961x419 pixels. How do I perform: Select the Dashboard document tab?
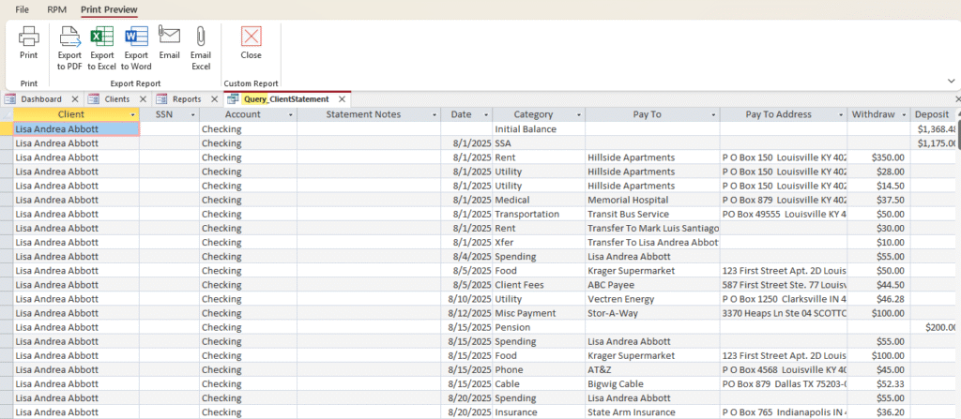[x=41, y=98]
